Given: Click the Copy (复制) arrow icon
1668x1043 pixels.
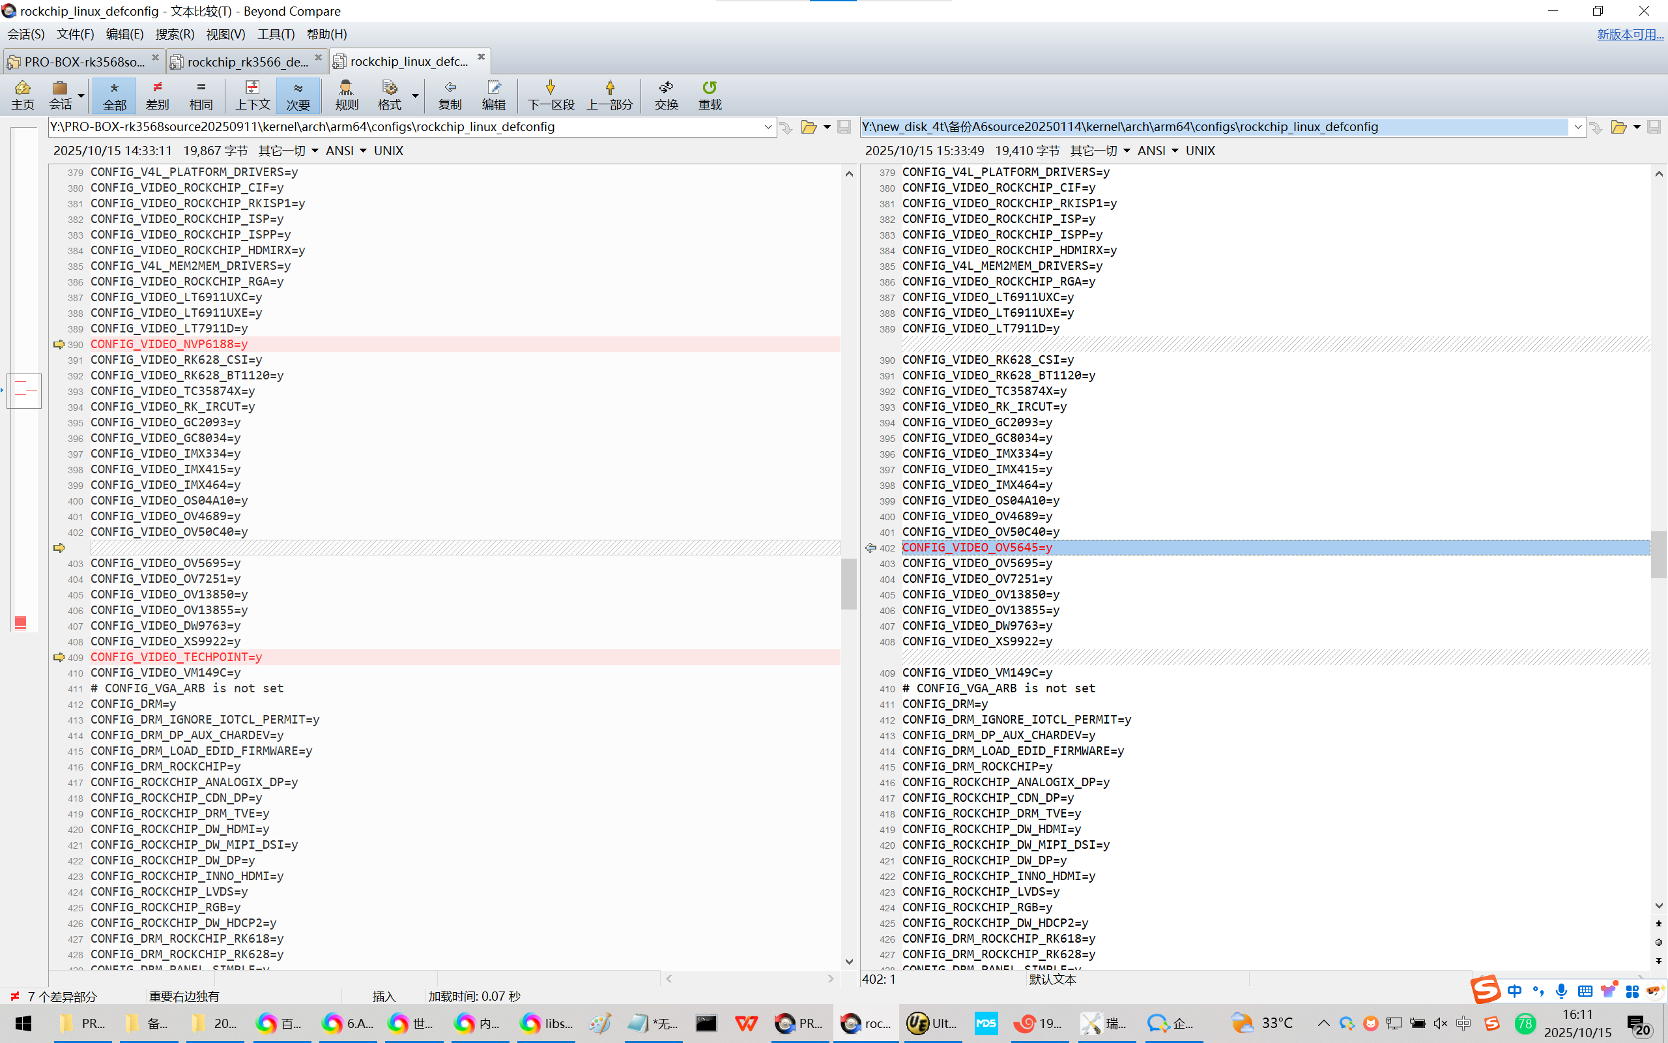Looking at the screenshot, I should tap(450, 95).
